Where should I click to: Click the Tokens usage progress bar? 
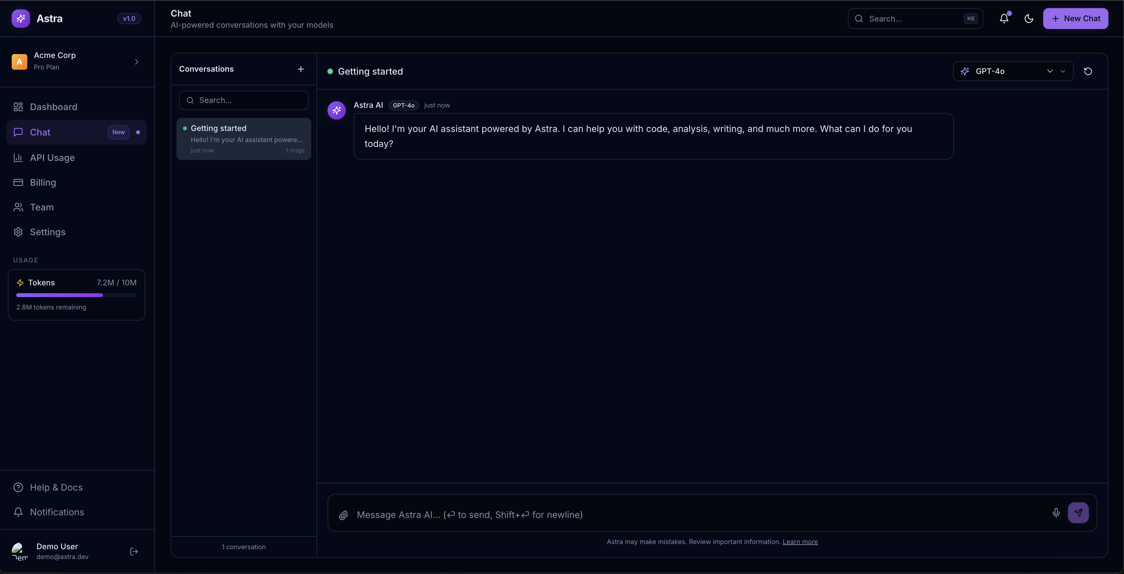click(76, 295)
